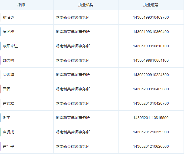Click the 执业机构 column header
Screen dimensions: 184x155
pos(86,5)
